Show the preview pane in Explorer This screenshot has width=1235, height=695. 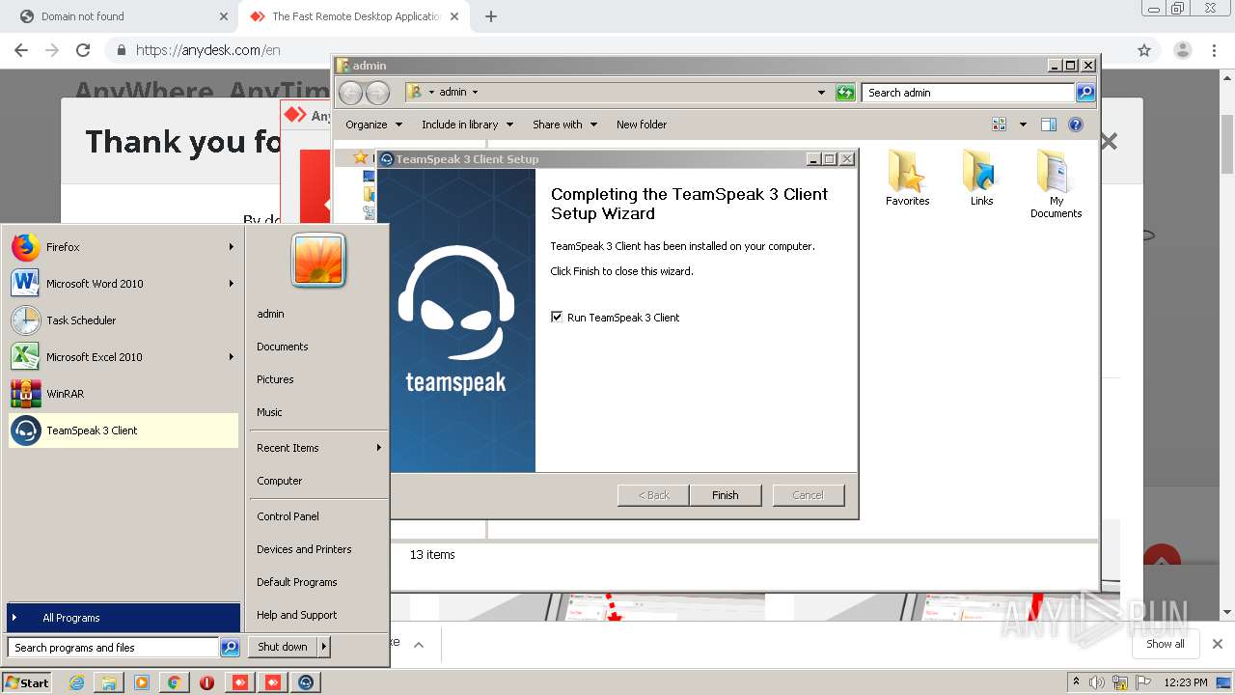[x=1049, y=125]
